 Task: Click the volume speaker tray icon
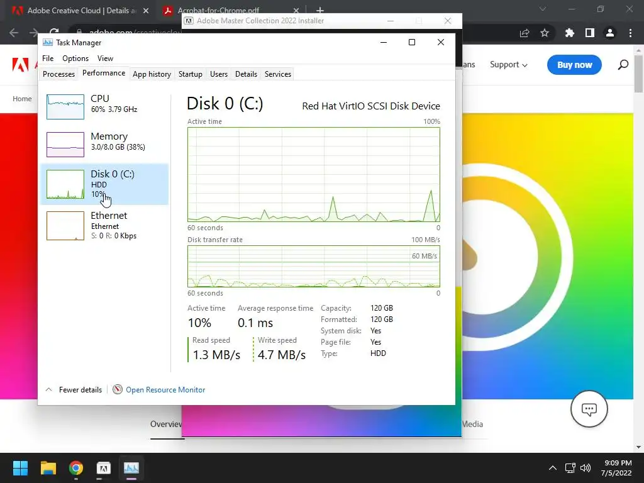[586, 468]
